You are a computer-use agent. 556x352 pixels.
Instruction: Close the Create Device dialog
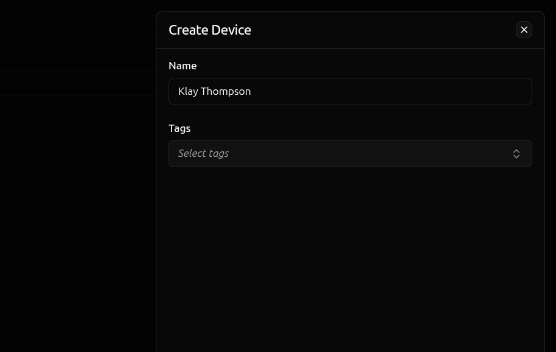coord(524,30)
